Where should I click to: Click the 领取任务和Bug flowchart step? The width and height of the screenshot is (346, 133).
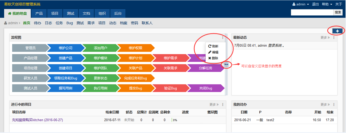point(65,78)
